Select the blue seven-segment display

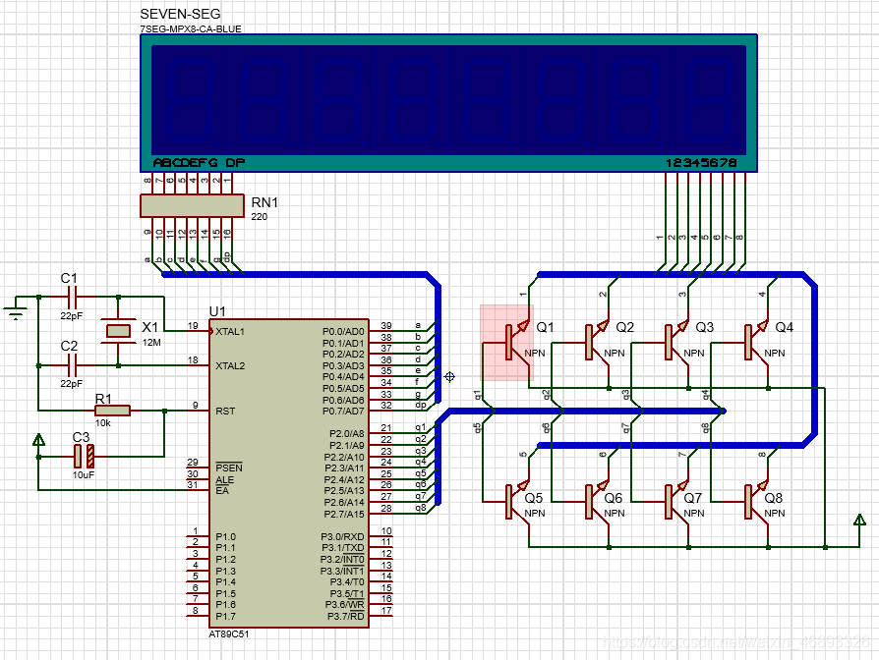pyautogui.click(x=448, y=103)
